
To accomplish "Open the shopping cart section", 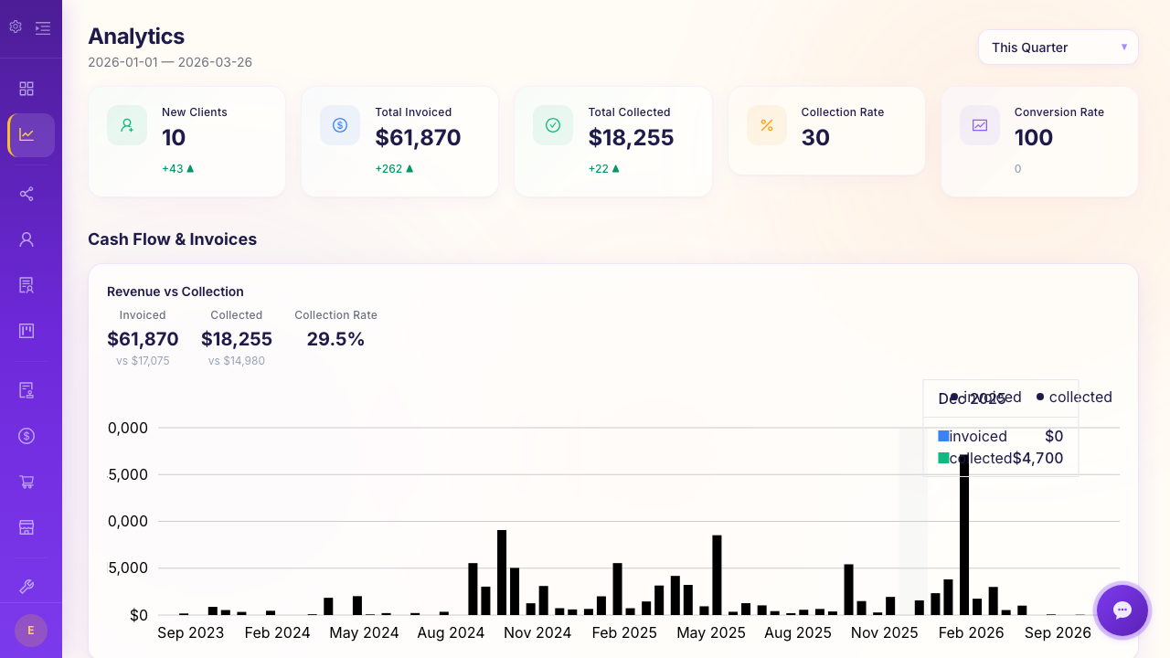I will pos(27,482).
